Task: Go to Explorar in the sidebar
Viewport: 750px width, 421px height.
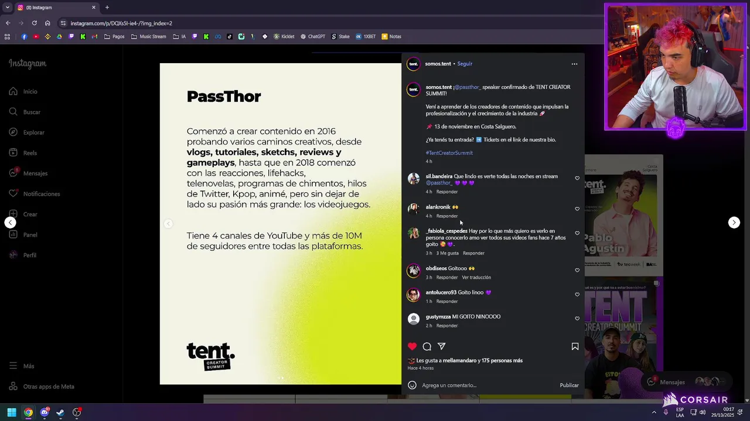Action: (x=27, y=132)
